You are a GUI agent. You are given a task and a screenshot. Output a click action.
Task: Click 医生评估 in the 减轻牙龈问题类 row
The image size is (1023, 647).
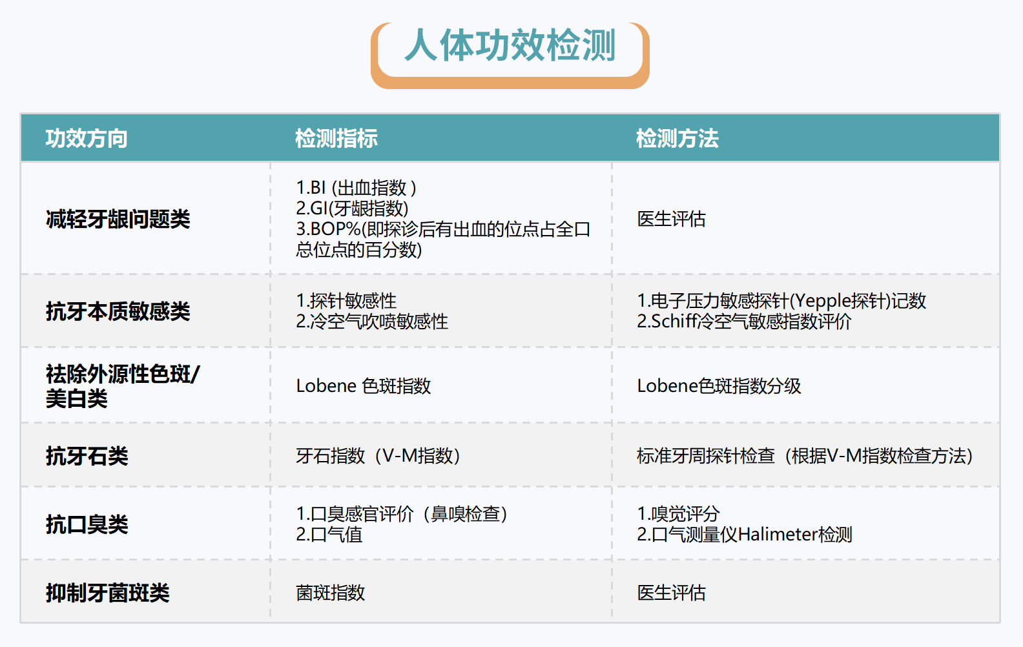click(x=671, y=220)
